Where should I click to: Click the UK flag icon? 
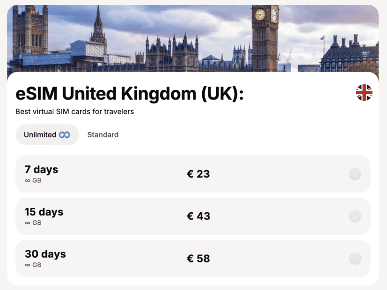[364, 93]
